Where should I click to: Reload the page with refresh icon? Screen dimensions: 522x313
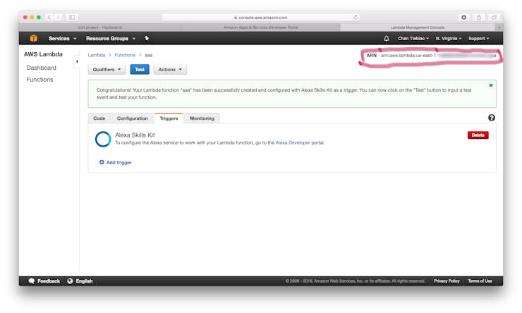pos(356,18)
